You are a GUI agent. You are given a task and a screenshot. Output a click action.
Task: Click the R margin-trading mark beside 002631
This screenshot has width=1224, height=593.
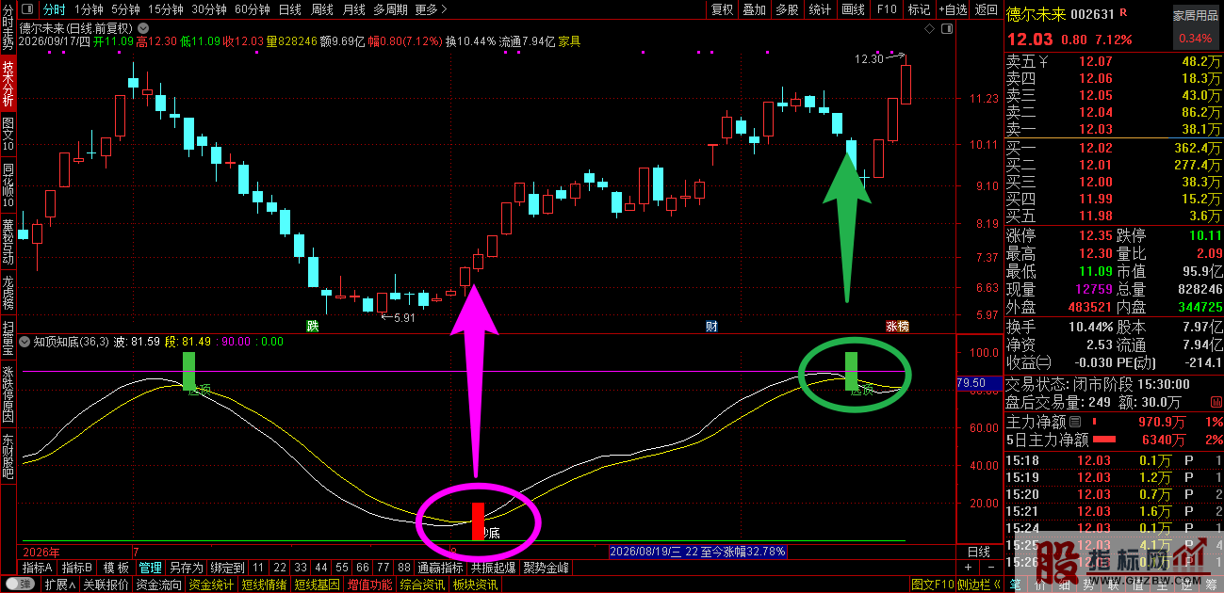pyautogui.click(x=1123, y=14)
